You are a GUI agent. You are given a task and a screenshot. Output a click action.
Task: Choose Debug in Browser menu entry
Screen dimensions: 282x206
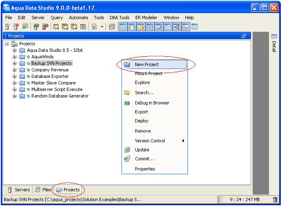coord(154,103)
